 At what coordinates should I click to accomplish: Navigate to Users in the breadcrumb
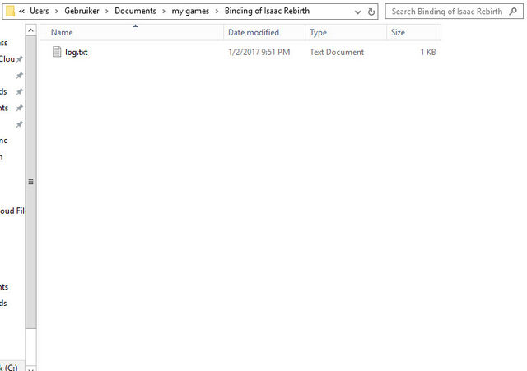[40, 11]
